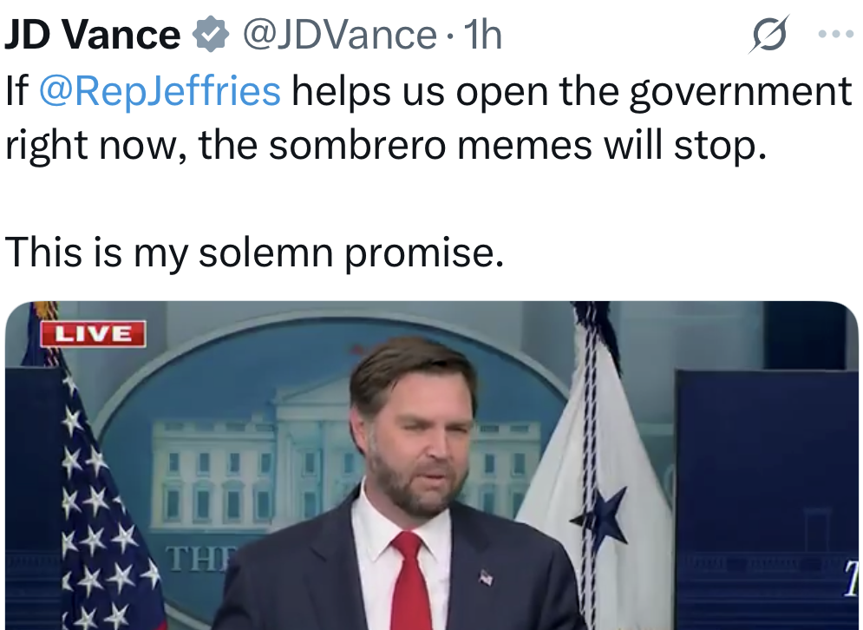Click the red LIVE badge on video
This screenshot has height=630, width=863.
coord(93,333)
